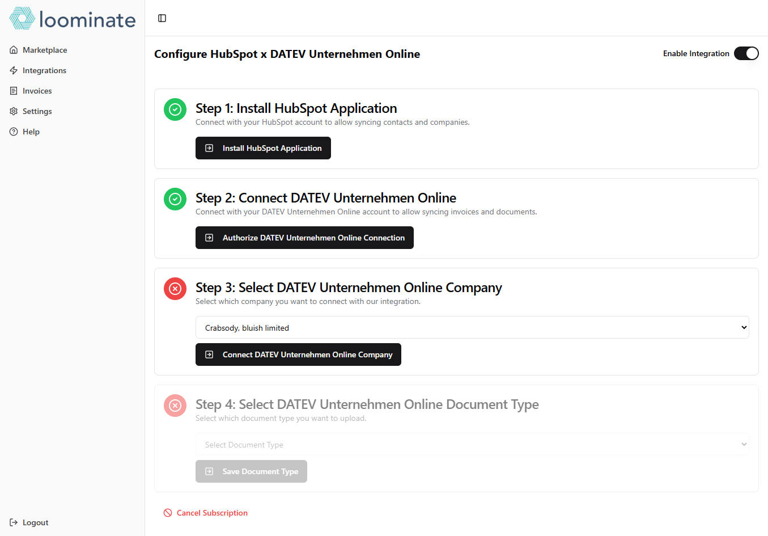768x536 pixels.
Task: Open Invoices in the sidebar
Action: click(x=72, y=91)
